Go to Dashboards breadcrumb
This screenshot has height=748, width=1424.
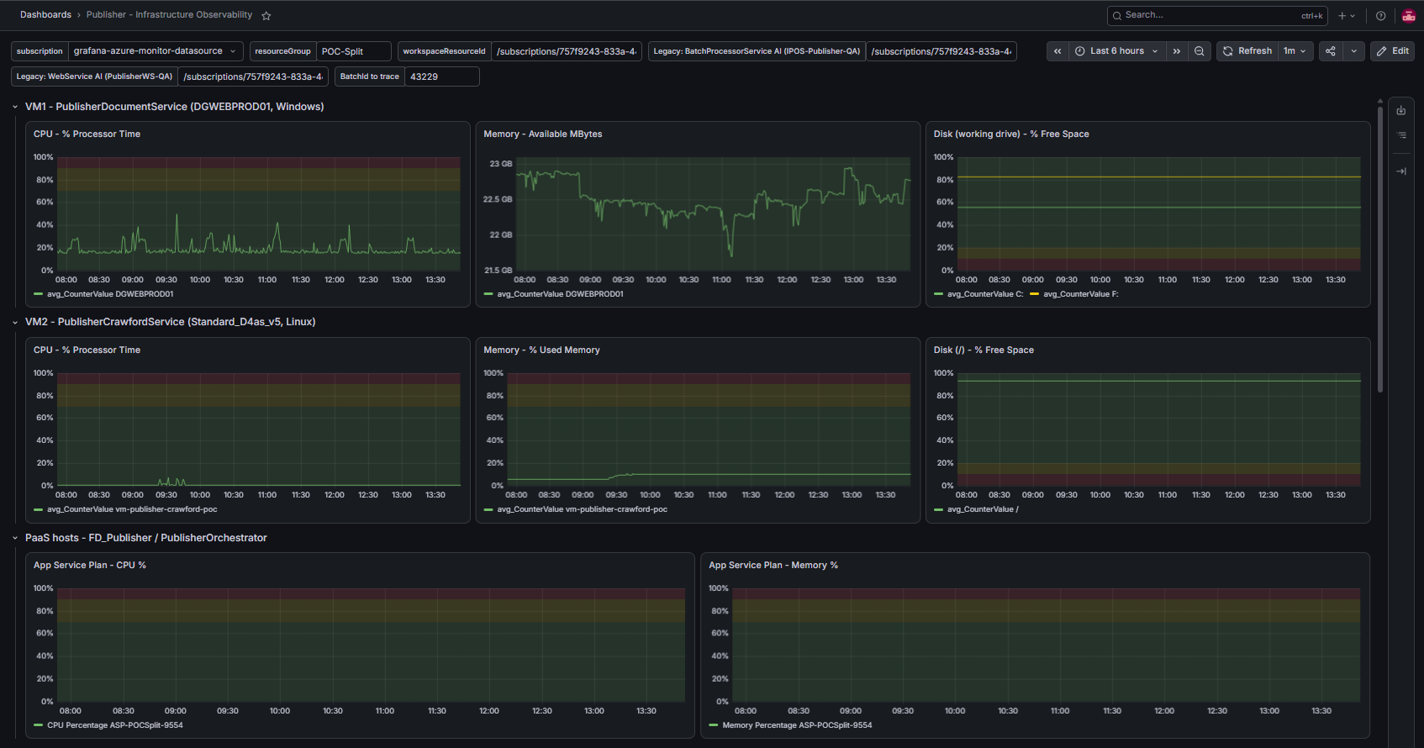pos(45,15)
